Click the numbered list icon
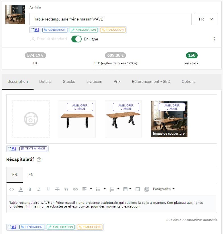223x234 pixels. (x=112, y=189)
